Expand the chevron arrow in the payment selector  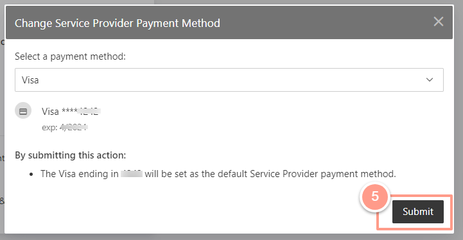pyautogui.click(x=430, y=80)
